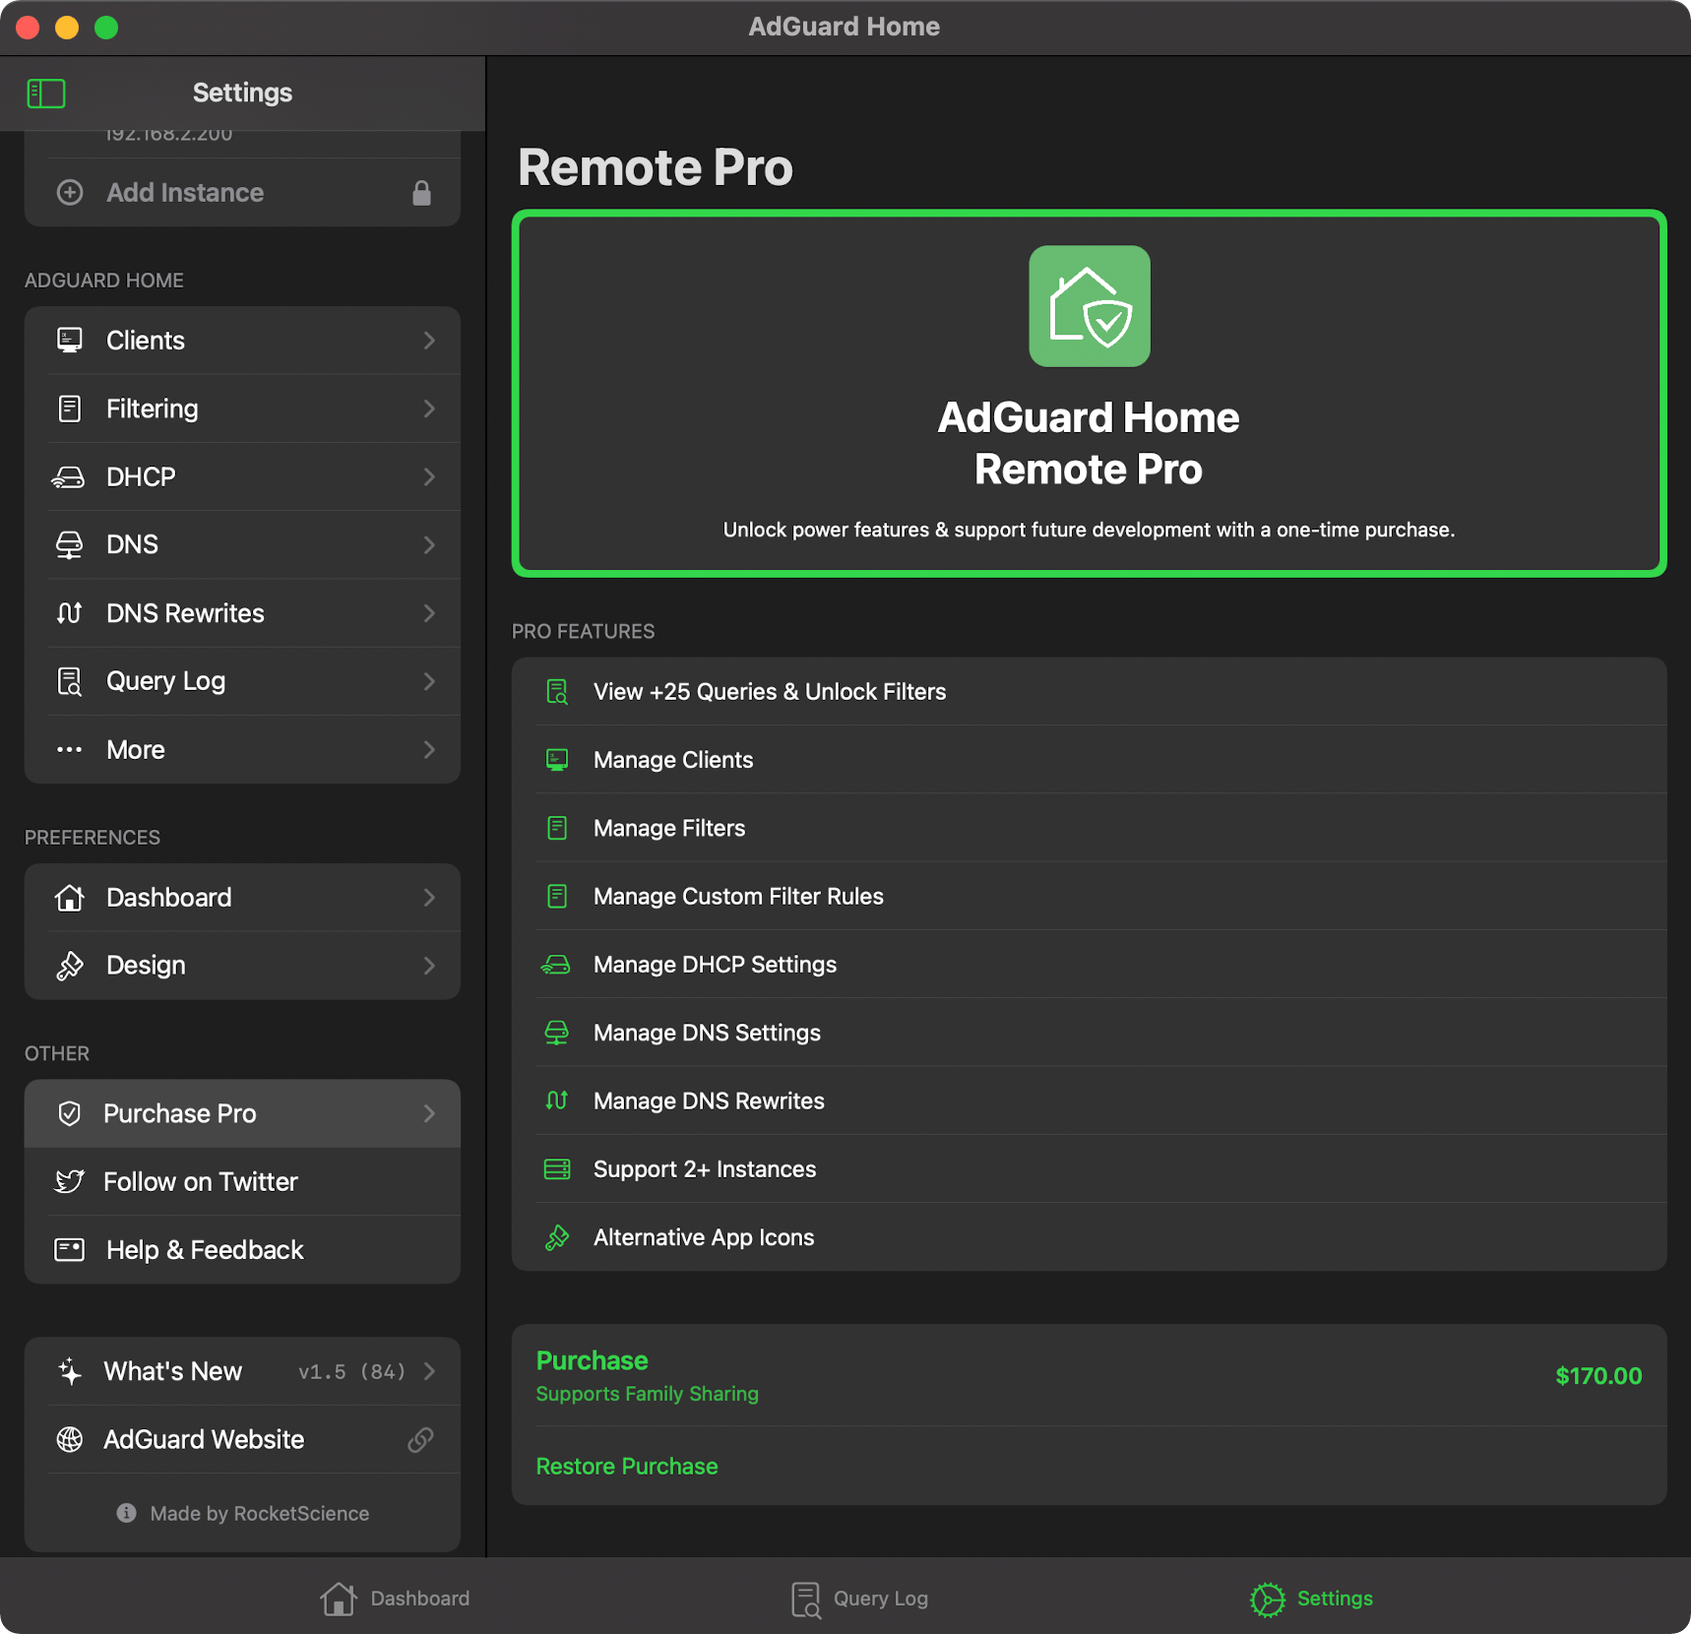Click the Manage Clients feature icon
The image size is (1691, 1634).
[557, 760]
